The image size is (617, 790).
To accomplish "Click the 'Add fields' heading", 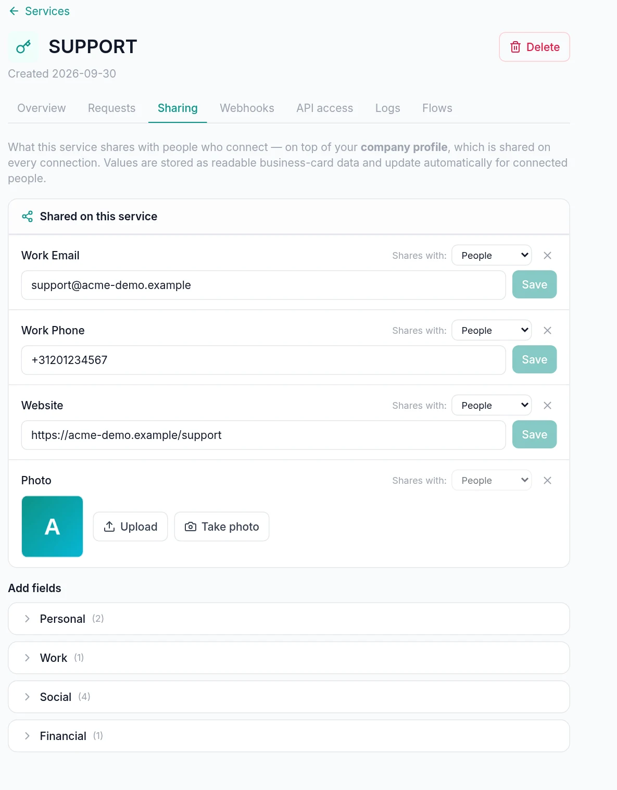I will pos(35,588).
